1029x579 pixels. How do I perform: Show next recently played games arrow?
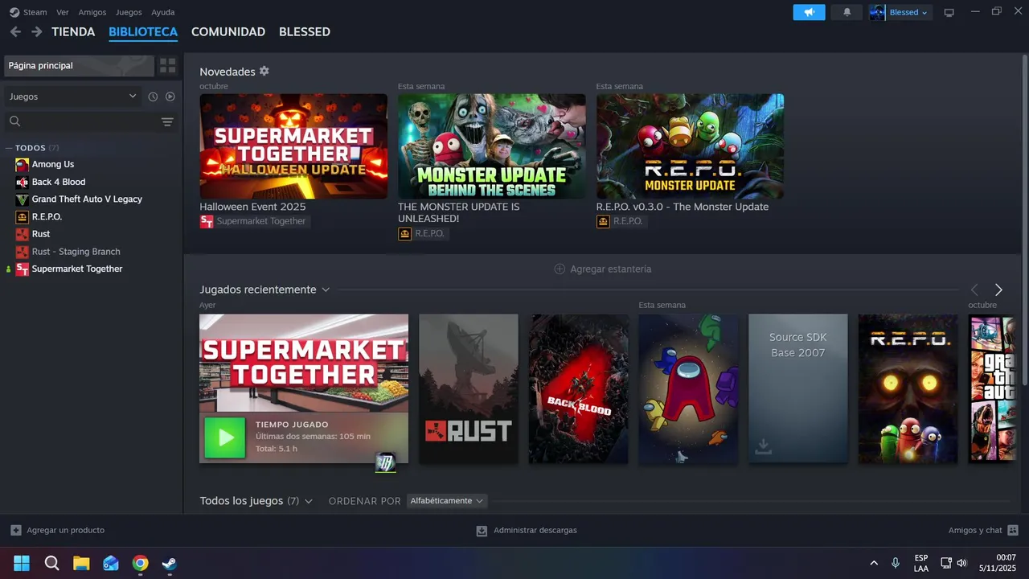tap(998, 289)
